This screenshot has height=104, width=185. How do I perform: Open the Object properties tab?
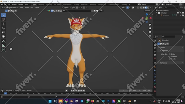pyautogui.click(x=155, y=67)
